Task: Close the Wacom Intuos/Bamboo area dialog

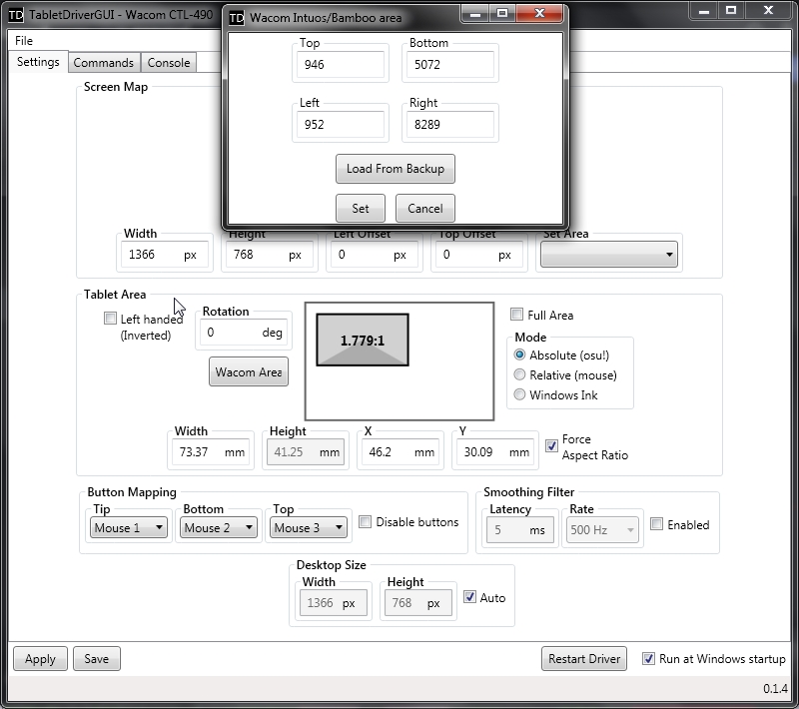Action: 539,14
